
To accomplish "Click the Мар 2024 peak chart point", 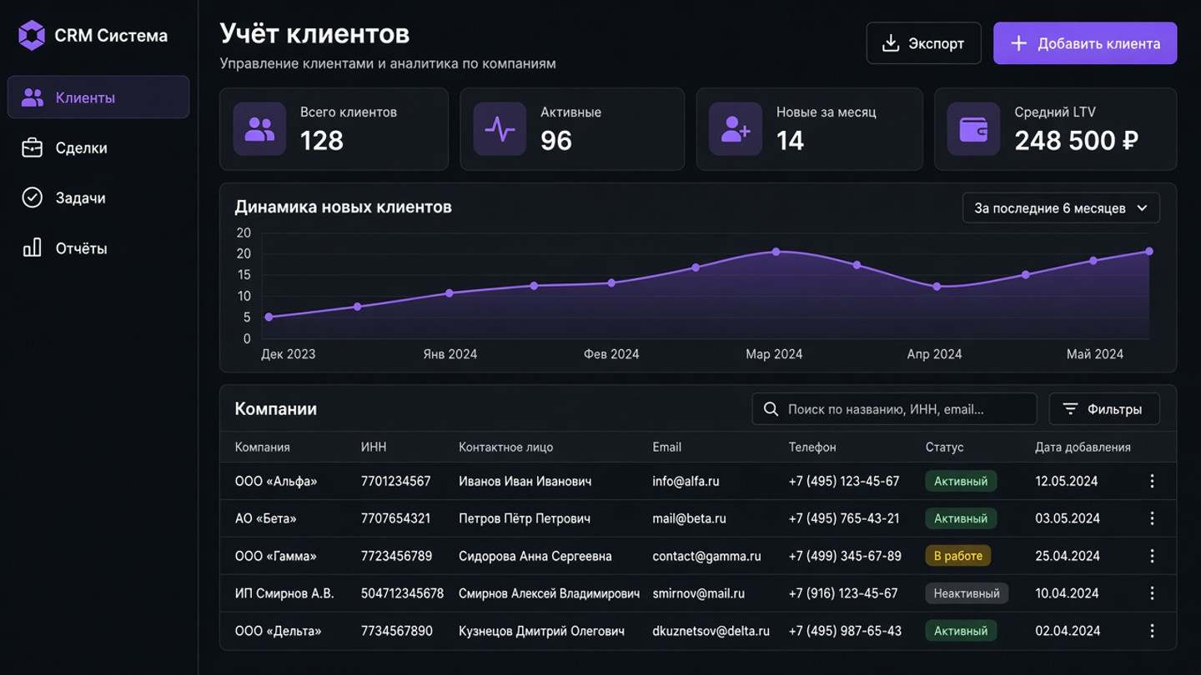I will (x=776, y=252).
